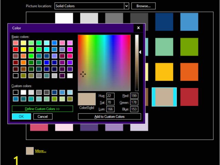Image resolution: width=220 pixels, height=165 pixels.
Task: Click the Red value field
Action: tap(134, 96)
